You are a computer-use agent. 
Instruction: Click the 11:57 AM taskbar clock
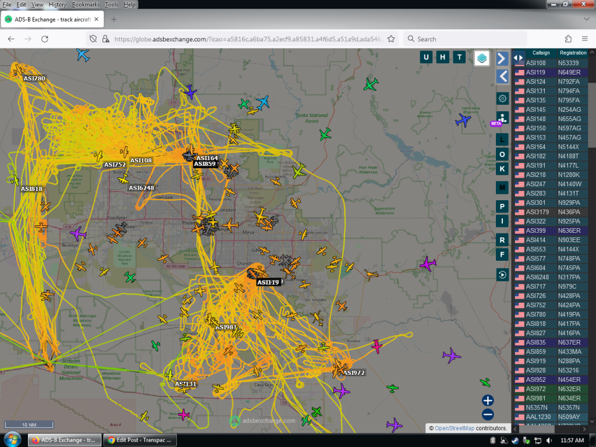(572, 441)
